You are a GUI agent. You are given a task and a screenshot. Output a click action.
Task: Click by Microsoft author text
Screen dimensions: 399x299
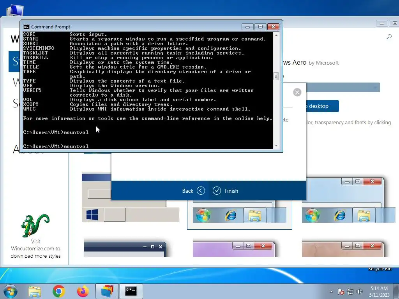tap(324, 63)
